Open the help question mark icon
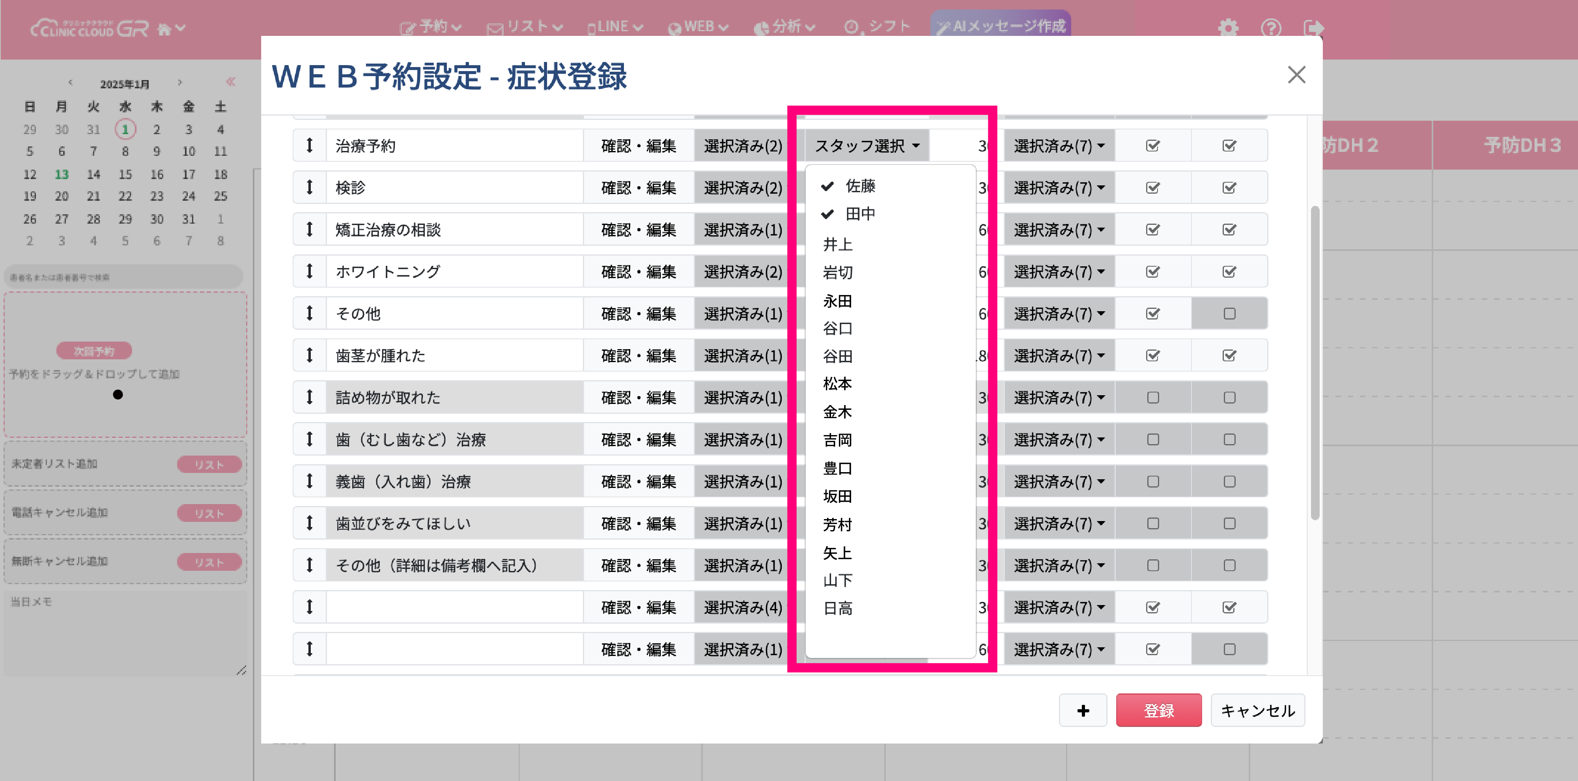Screen dimensions: 1578x781 point(1270,28)
